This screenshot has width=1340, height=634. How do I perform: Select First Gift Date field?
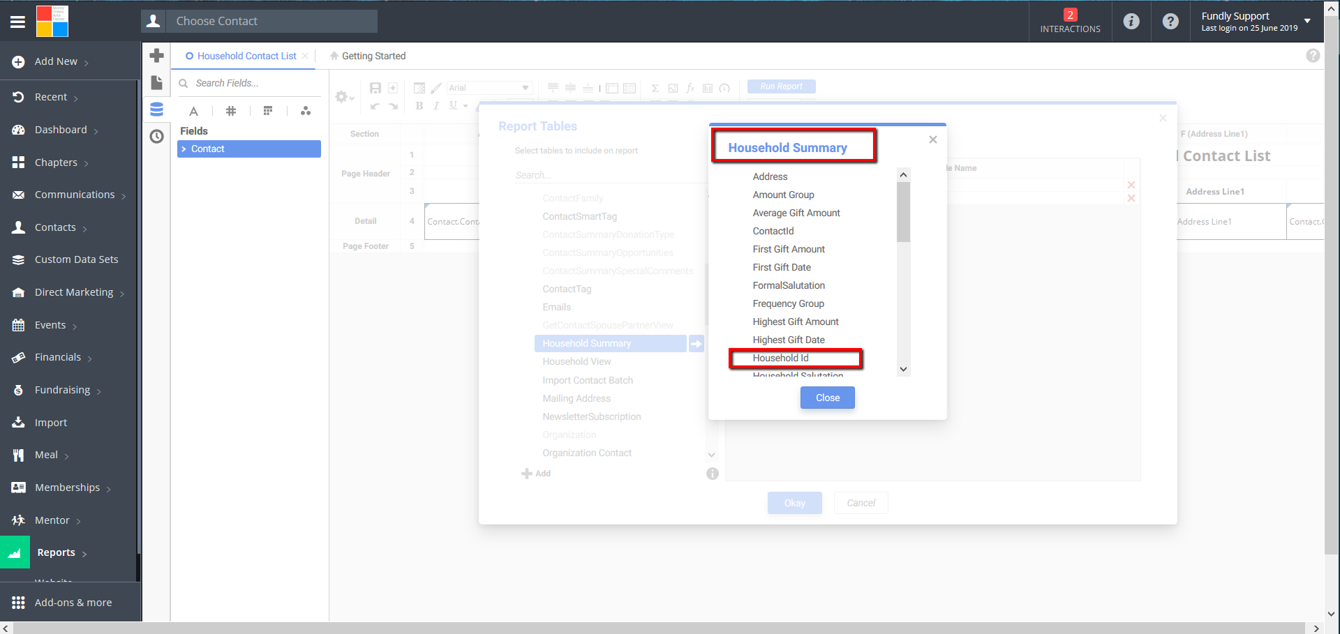coord(782,267)
